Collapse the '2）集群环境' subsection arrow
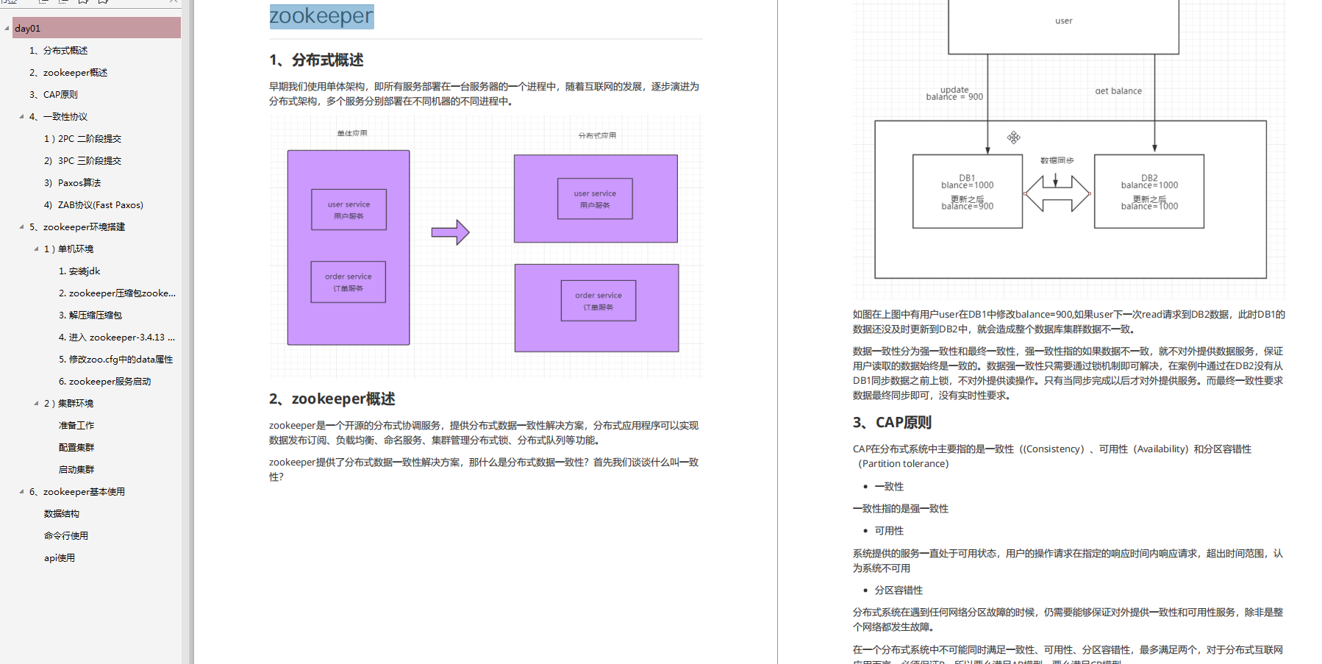1322x664 pixels. tap(36, 404)
